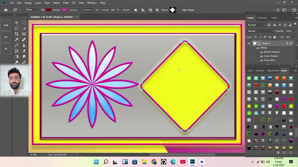Select the Eyedropper tool
Screen dimensions: 298x167
[17, 40]
